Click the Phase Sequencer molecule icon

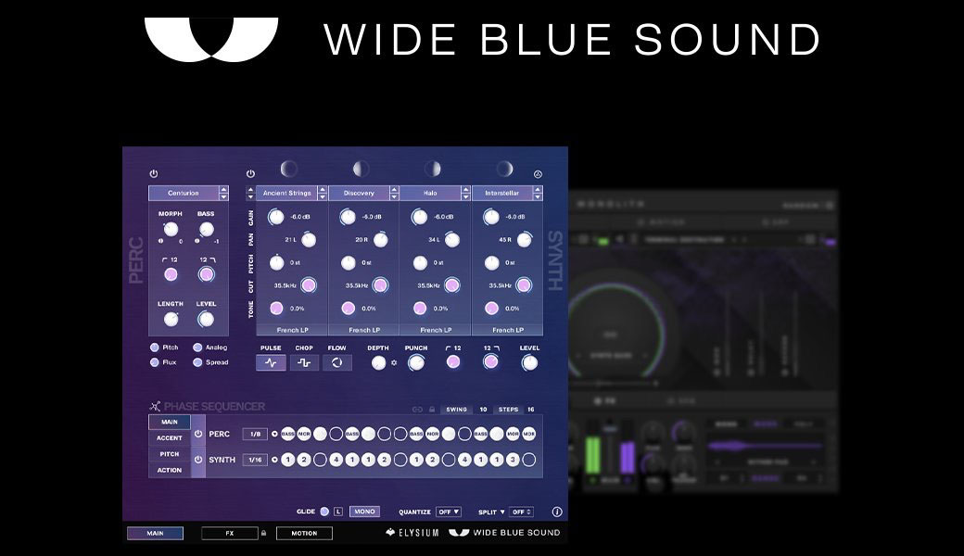tap(155, 406)
